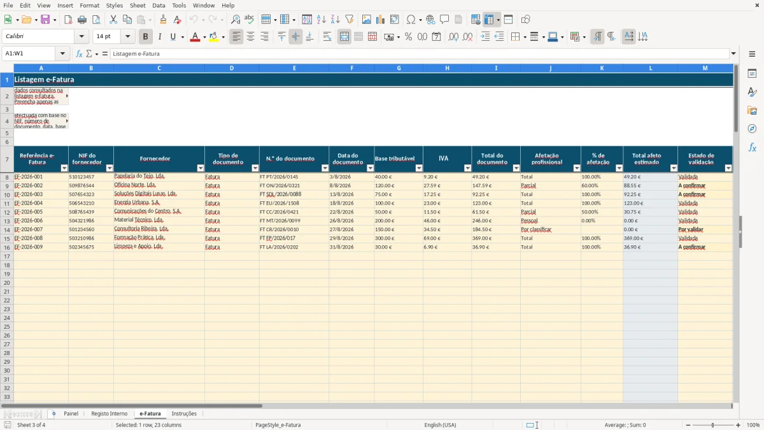Image resolution: width=764 pixels, height=430 pixels.
Task: Switch to the Instruções sheet tab
Action: click(184, 413)
